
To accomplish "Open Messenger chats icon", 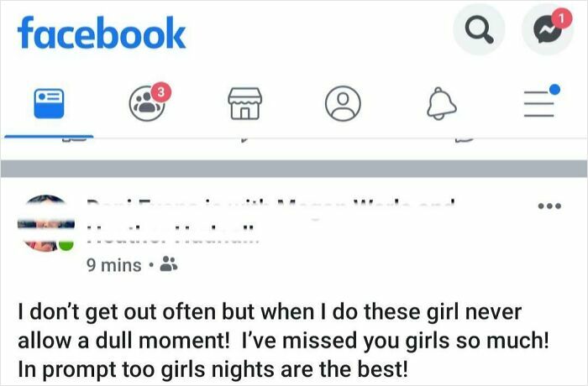I will 547,31.
